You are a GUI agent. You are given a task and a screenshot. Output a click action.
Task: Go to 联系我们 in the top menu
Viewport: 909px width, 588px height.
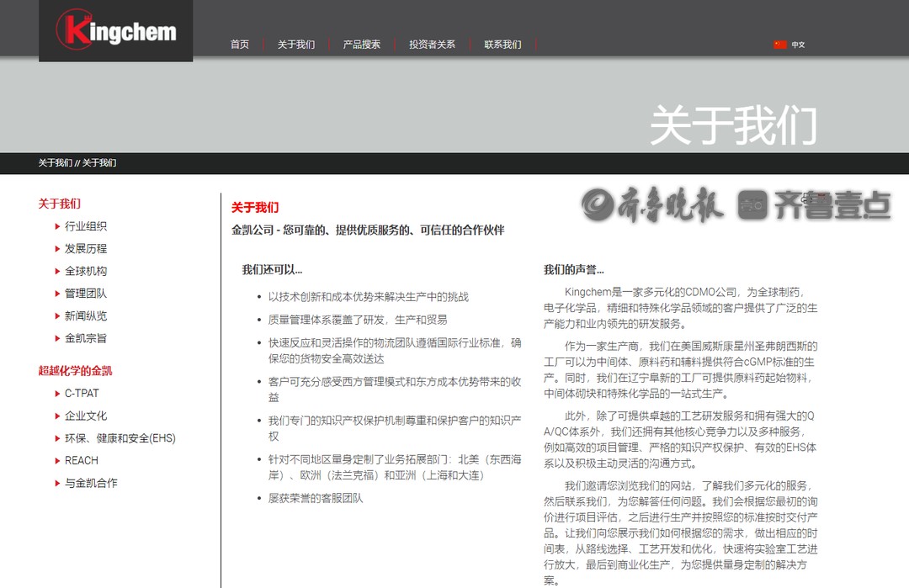[x=502, y=45]
